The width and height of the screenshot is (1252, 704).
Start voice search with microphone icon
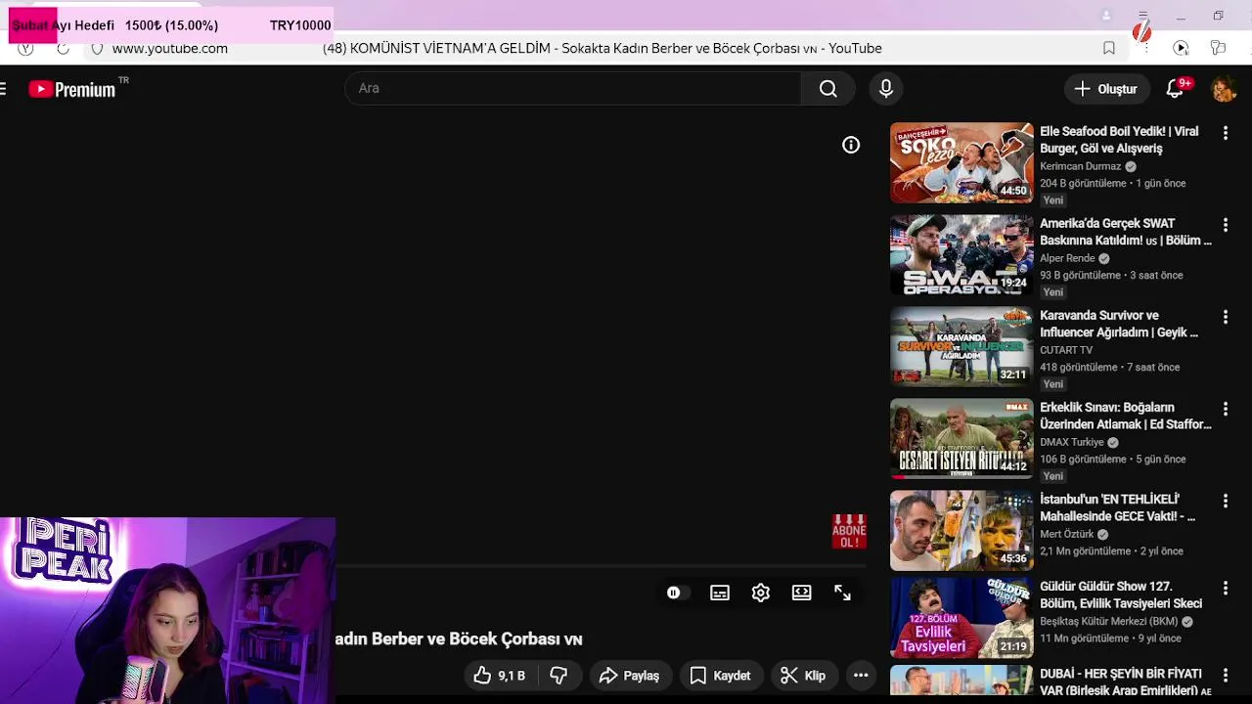coord(886,89)
